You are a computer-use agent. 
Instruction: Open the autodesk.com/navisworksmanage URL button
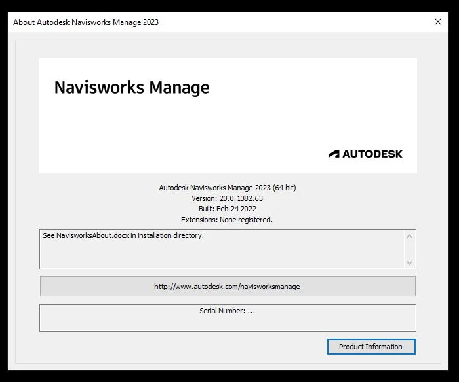(x=228, y=286)
